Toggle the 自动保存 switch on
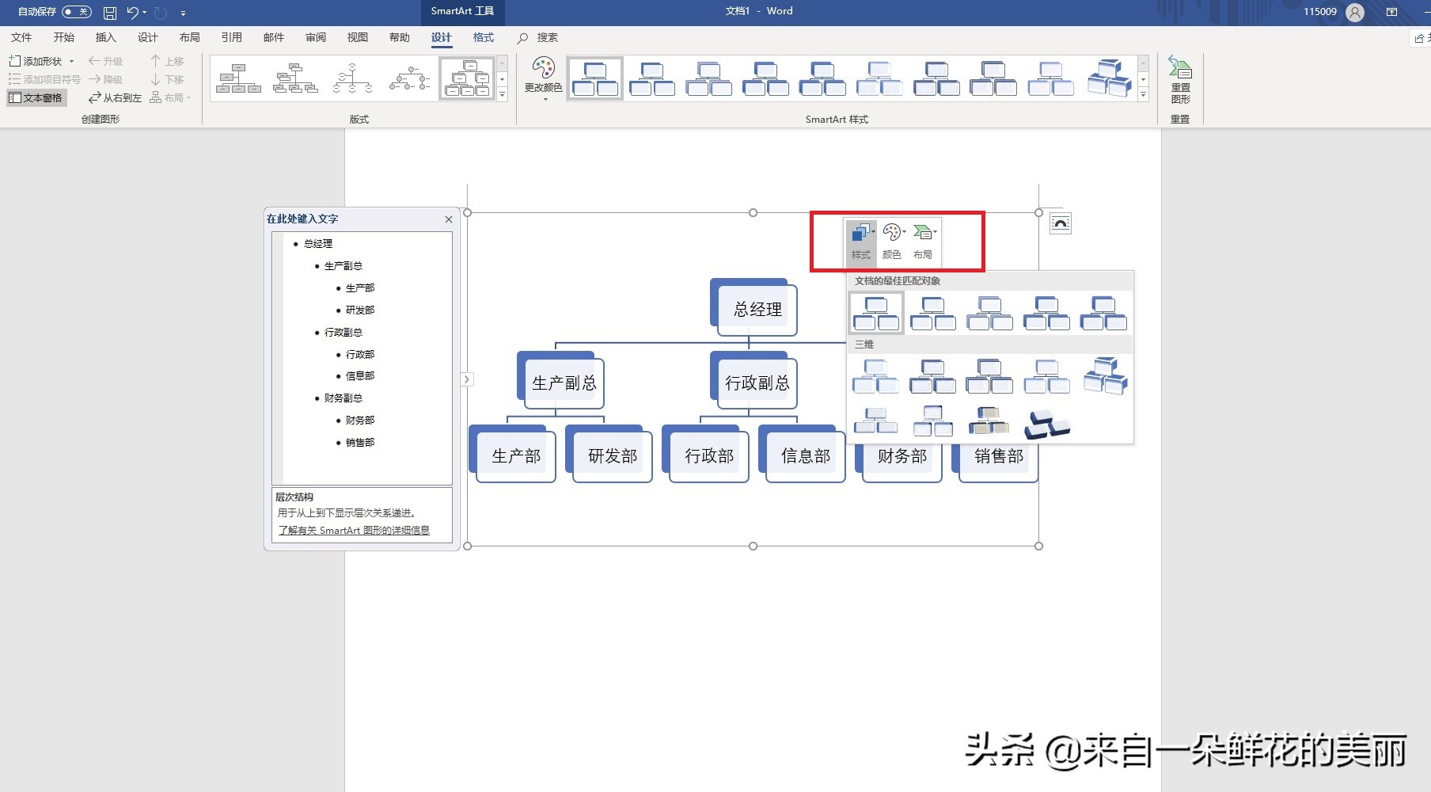Viewport: 1431px width, 792px height. pos(75,11)
